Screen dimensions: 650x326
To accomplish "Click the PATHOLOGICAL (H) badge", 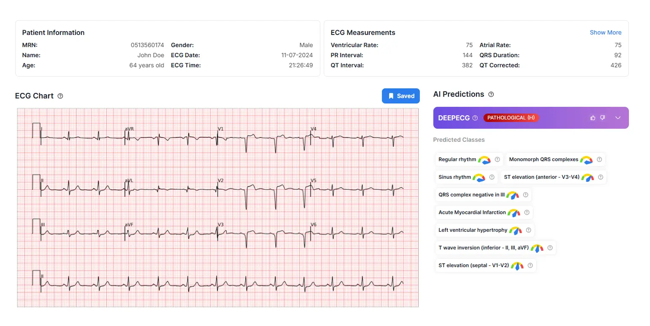I will pyautogui.click(x=510, y=118).
